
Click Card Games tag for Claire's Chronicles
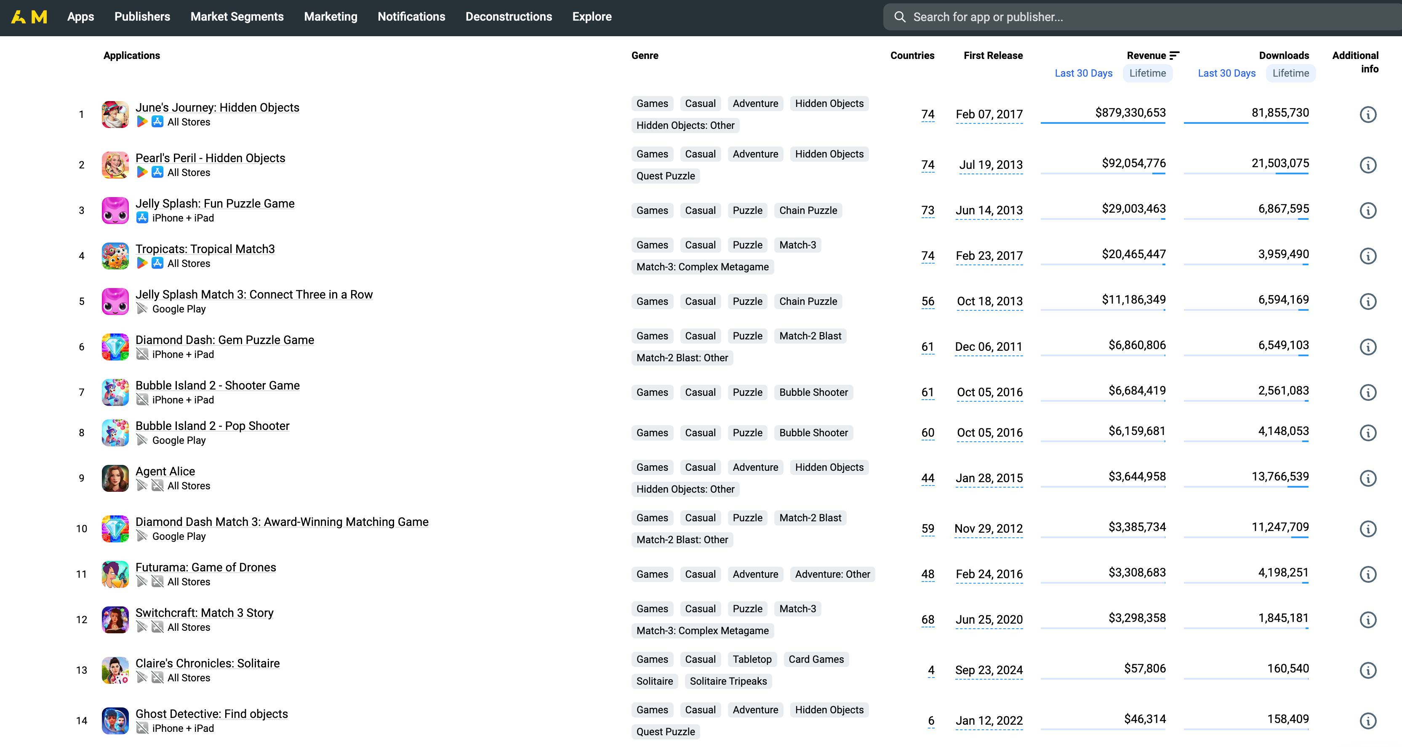tap(816, 660)
